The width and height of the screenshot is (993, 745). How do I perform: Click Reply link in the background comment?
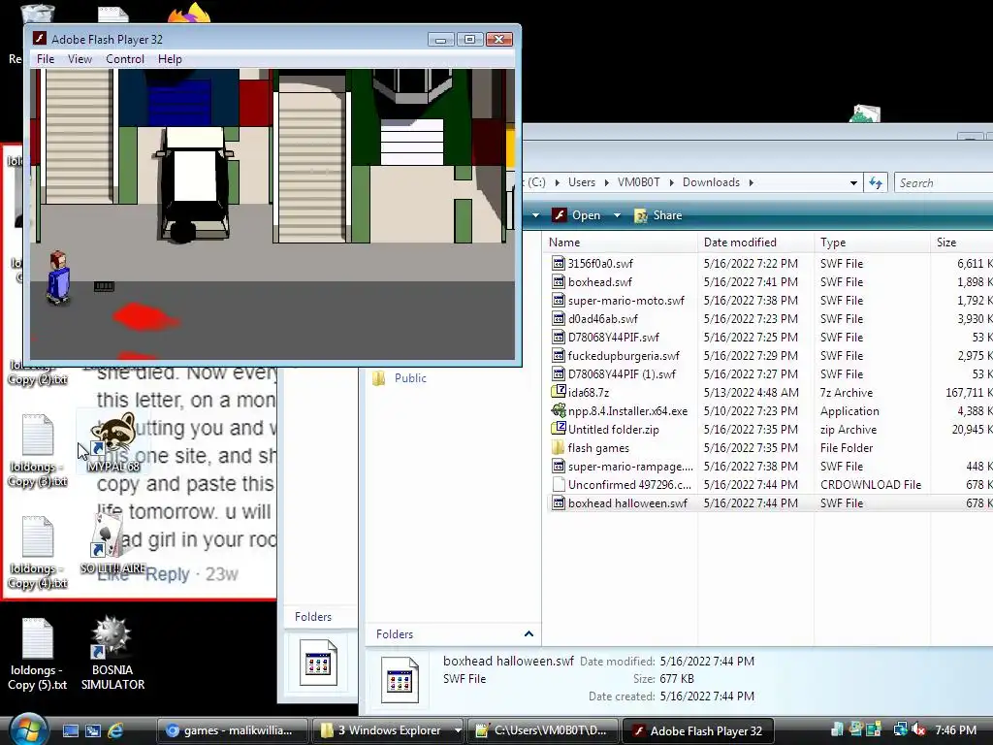pyautogui.click(x=167, y=574)
